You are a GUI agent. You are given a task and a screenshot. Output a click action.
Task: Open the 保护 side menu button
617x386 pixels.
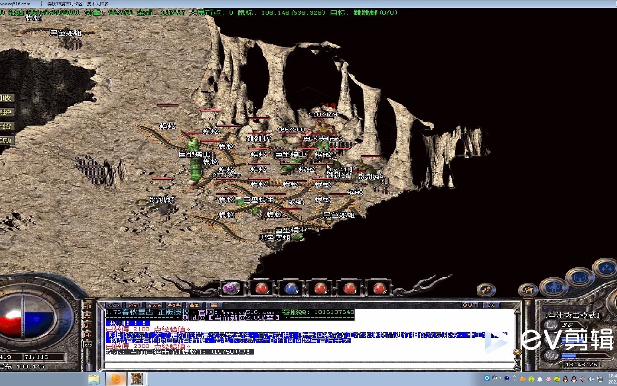click(6, 112)
